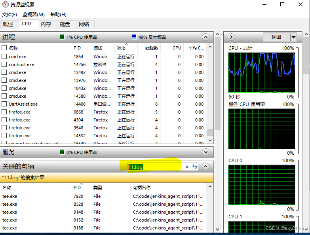The height and width of the screenshot is (235, 310).
Task: Click the blue 最大频率 indicator square
Action: (134, 37)
